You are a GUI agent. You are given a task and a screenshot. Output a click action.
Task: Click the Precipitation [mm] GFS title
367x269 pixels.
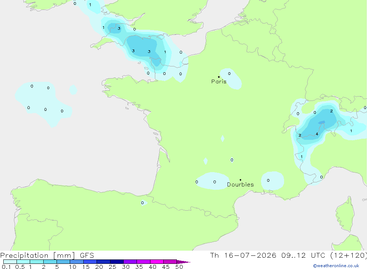pyautogui.click(x=47, y=255)
